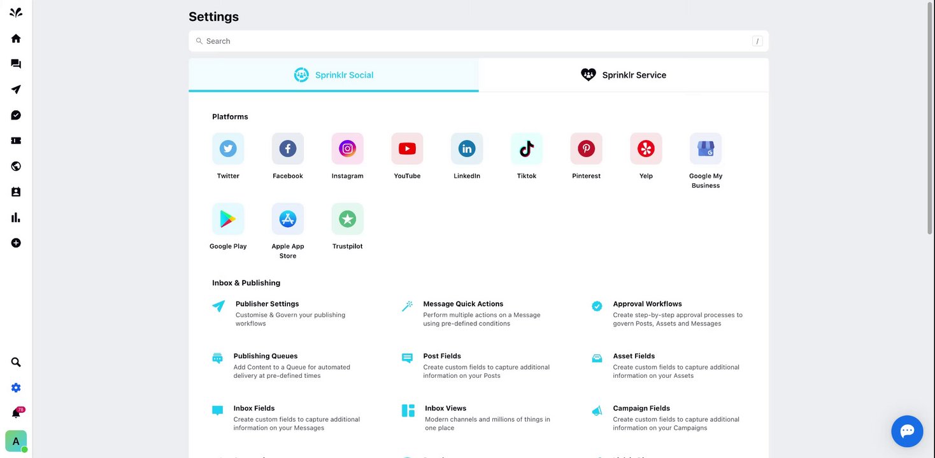Focus the Settings search field

coord(478,41)
